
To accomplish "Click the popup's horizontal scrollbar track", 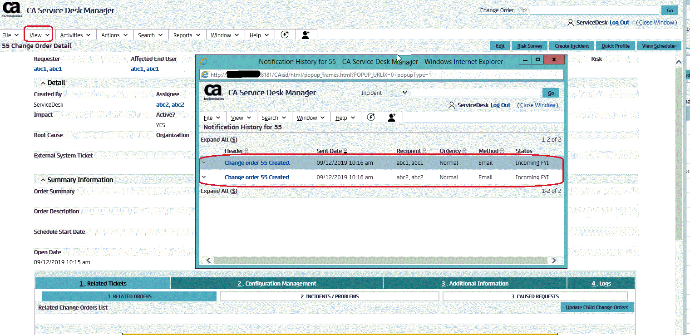I will (x=380, y=260).
